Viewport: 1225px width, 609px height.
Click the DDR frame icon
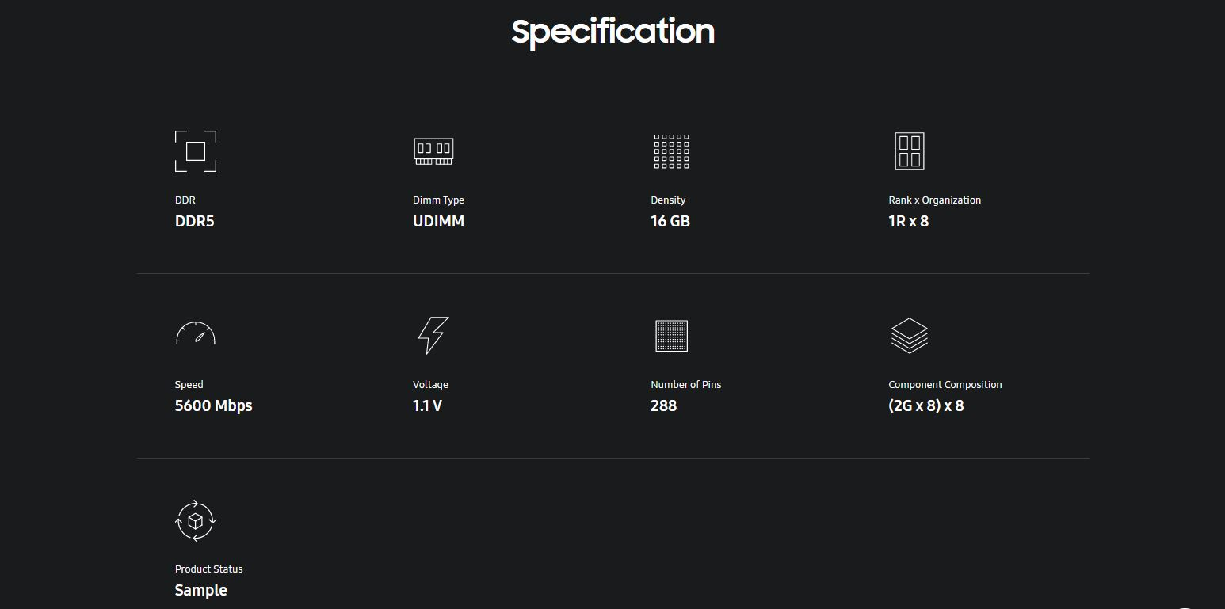pos(196,151)
